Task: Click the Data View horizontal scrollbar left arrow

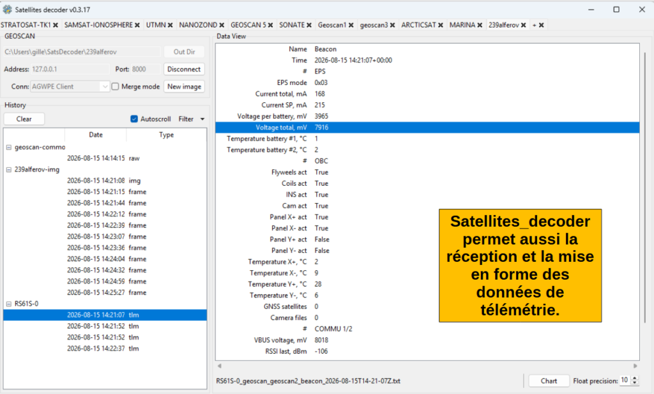Action: tap(220, 366)
